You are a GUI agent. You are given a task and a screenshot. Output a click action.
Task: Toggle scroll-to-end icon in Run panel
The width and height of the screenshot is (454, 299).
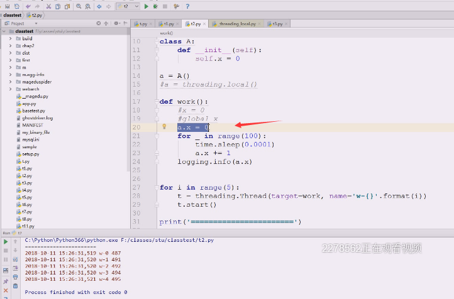click(x=15, y=268)
